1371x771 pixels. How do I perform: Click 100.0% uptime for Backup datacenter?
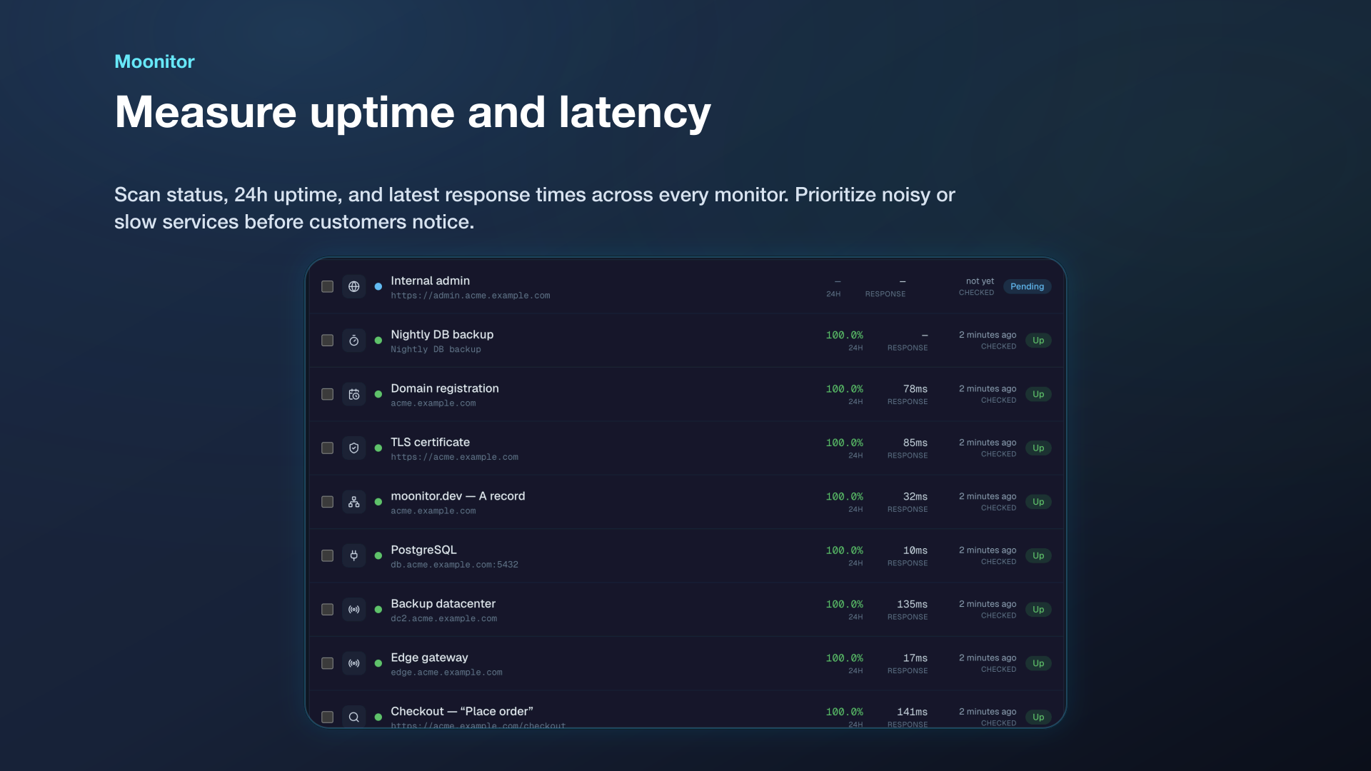[x=844, y=604]
